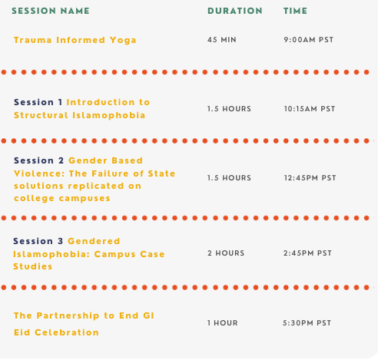Select the 2 HOURS duration label
378x360 pixels.
[226, 253]
